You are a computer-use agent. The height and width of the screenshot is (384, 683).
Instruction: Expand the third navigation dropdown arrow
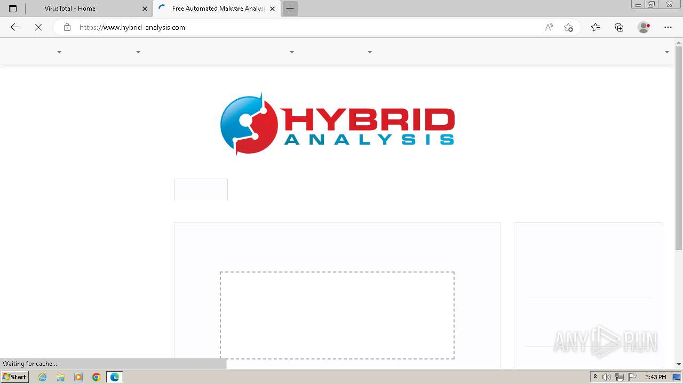click(292, 52)
